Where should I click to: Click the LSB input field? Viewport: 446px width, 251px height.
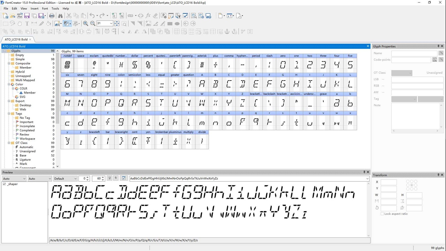click(417, 79)
